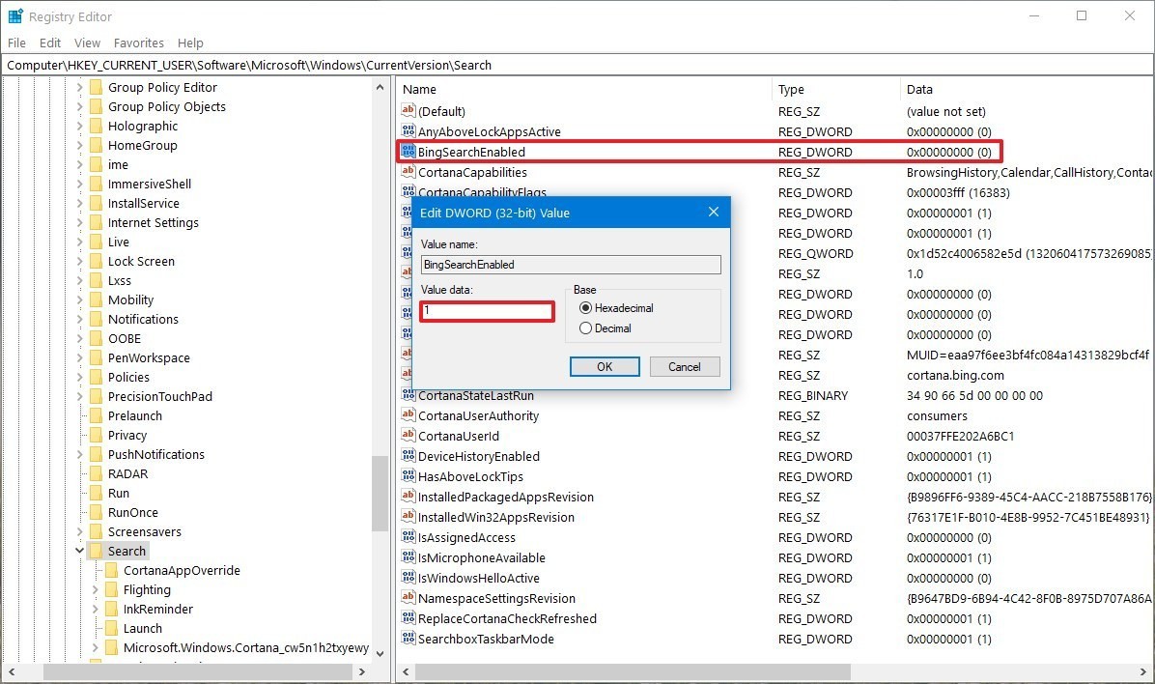The height and width of the screenshot is (684, 1155).
Task: Select the Hexadecimal base radio button
Action: 585,308
